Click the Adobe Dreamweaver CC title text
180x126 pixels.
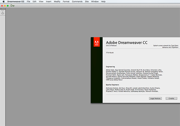click(127, 43)
